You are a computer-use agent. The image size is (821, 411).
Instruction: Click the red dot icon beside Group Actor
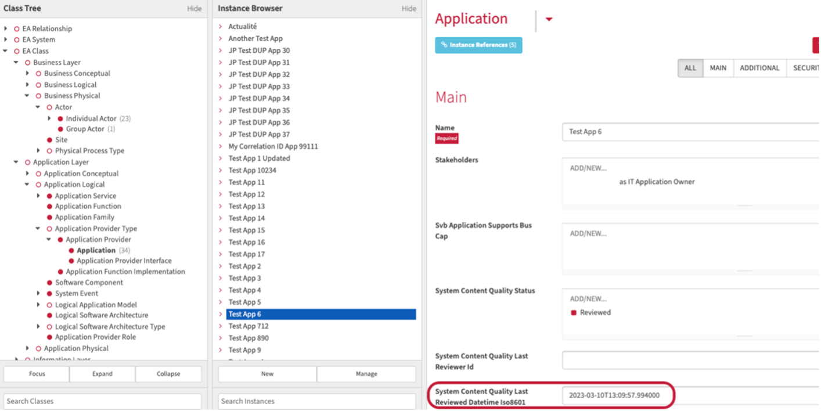60,129
